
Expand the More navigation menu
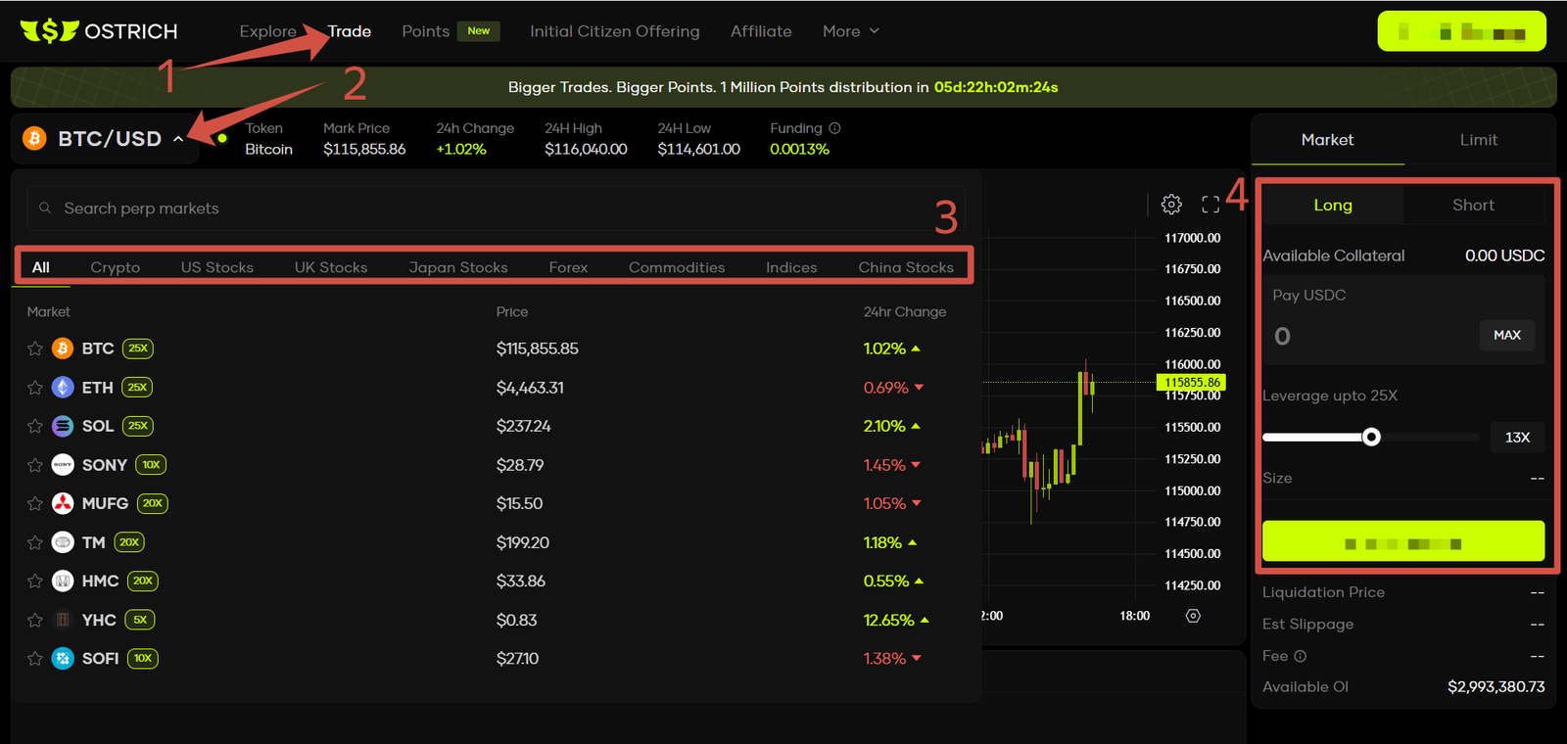[x=850, y=31]
